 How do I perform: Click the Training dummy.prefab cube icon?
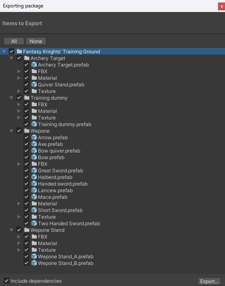coord(34,124)
